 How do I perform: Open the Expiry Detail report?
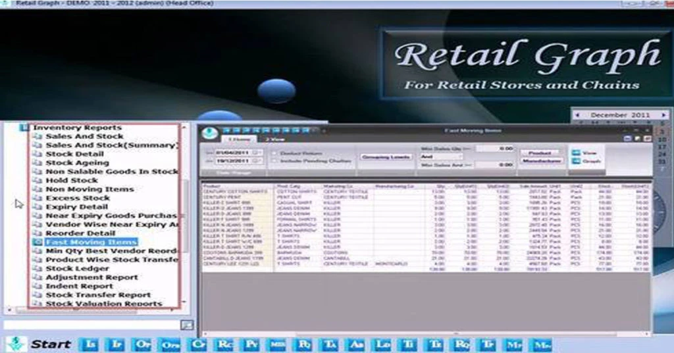77,207
